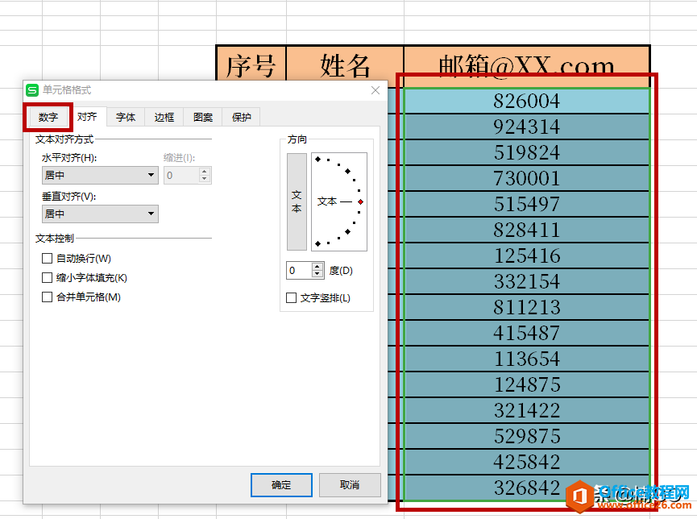Switch to the 数字 tab
697x519 pixels.
[x=48, y=117]
